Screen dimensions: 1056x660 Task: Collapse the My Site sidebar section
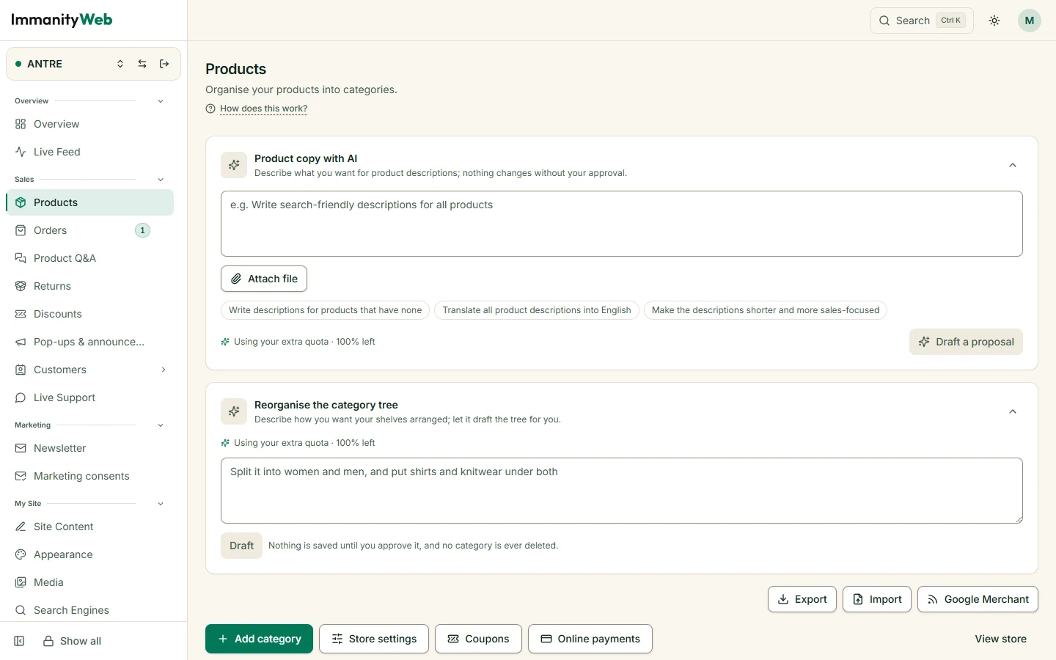pyautogui.click(x=161, y=504)
